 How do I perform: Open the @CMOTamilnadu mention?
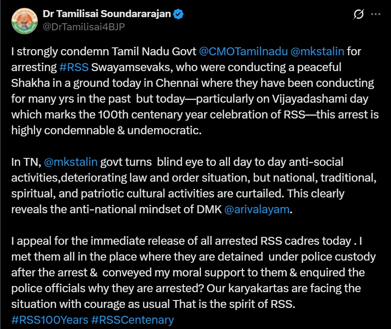click(243, 52)
